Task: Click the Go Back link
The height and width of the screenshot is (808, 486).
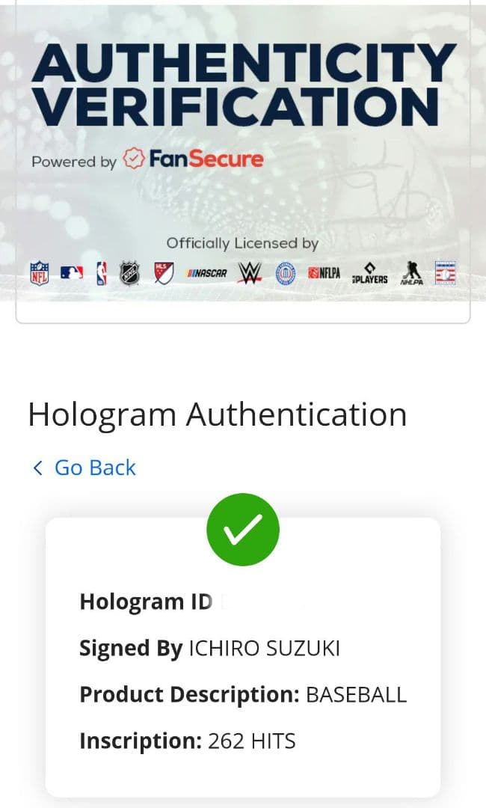Action: (x=95, y=468)
